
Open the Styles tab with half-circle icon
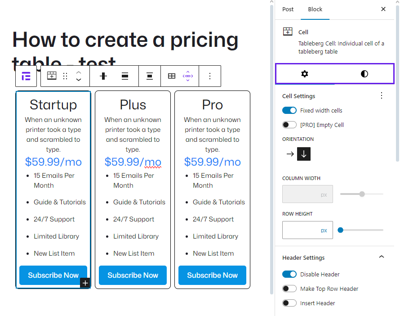[364, 74]
